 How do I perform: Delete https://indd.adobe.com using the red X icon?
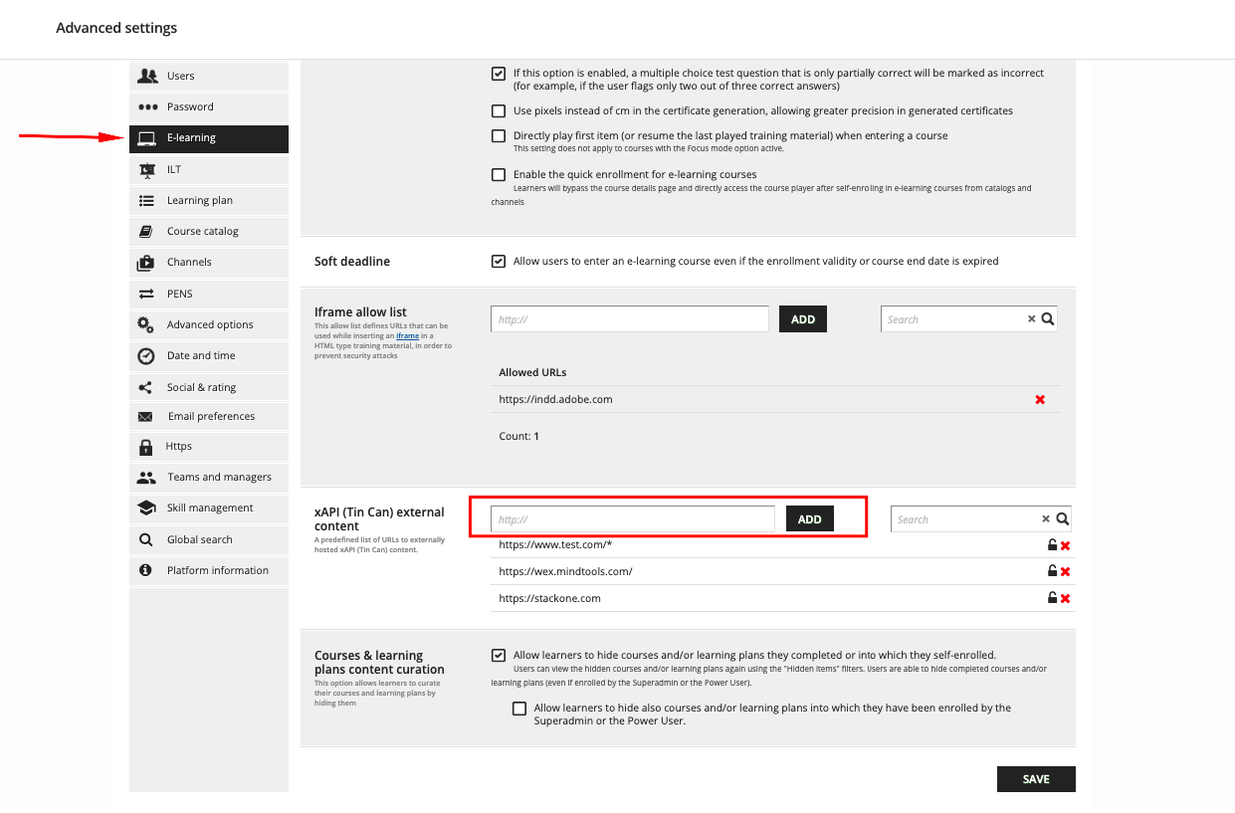coord(1039,399)
